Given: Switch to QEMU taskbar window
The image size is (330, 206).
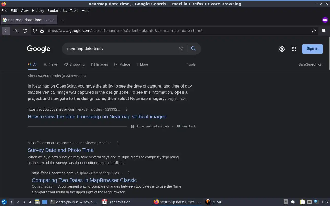Looking at the screenshot, I should click(x=214, y=202).
